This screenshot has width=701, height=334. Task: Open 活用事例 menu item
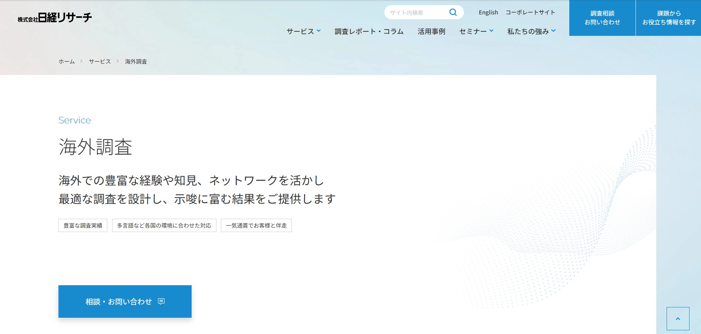(x=431, y=31)
